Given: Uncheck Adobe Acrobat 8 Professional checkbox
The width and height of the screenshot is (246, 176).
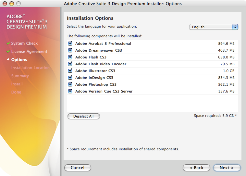Looking at the screenshot, I should pyautogui.click(x=70, y=43).
